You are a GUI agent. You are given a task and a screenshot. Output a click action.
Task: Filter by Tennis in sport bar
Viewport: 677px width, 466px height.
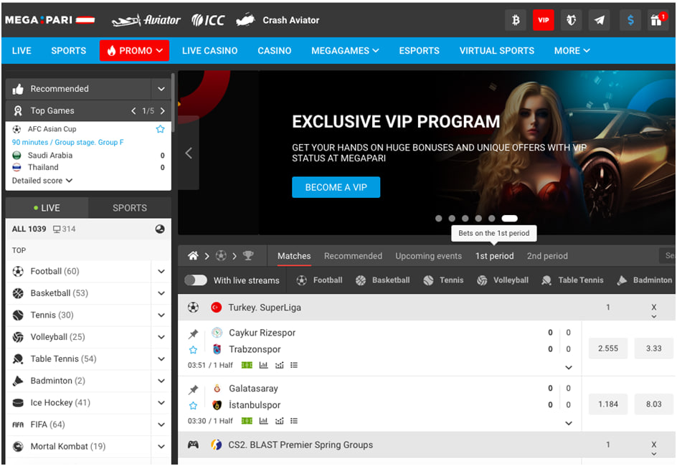pos(443,280)
